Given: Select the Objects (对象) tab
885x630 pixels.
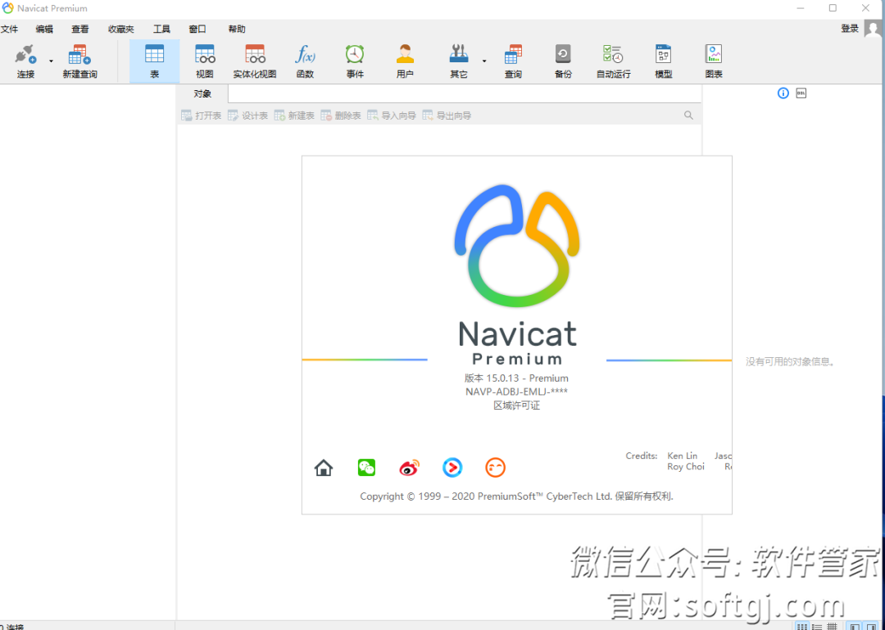Looking at the screenshot, I should (x=202, y=93).
